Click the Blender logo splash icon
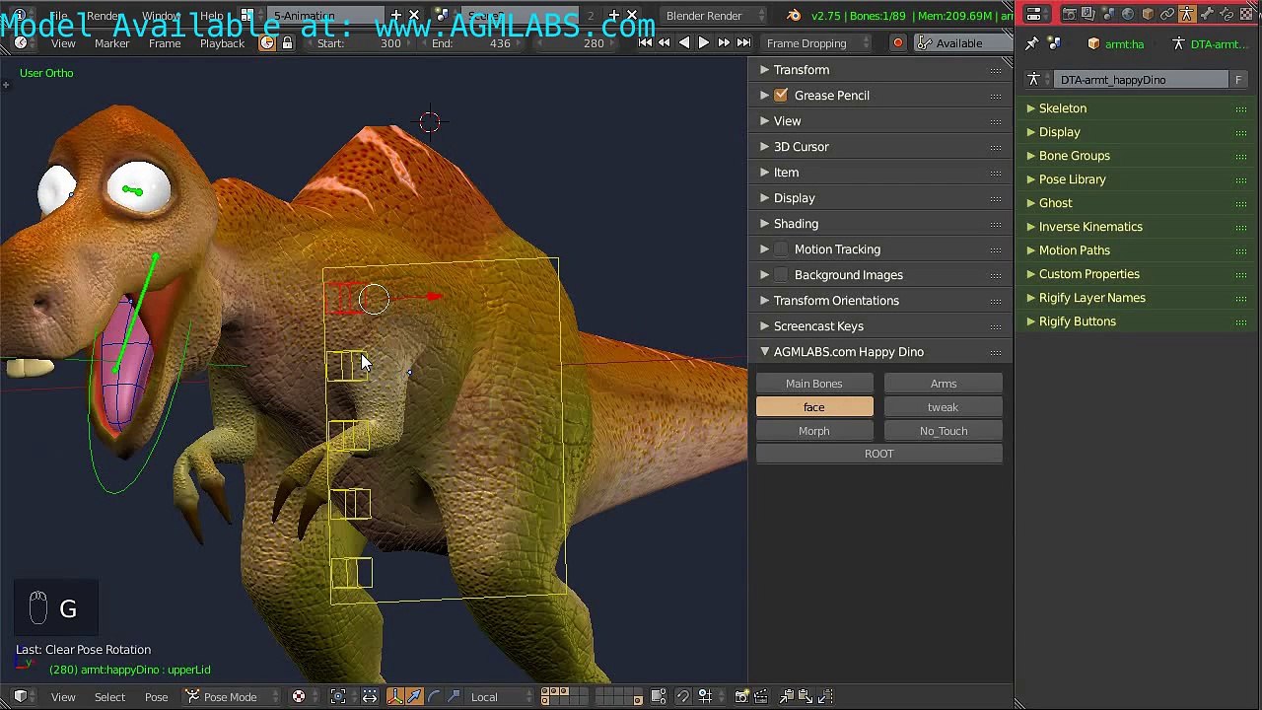Screen dimensions: 1262x710 pyautogui.click(x=794, y=15)
